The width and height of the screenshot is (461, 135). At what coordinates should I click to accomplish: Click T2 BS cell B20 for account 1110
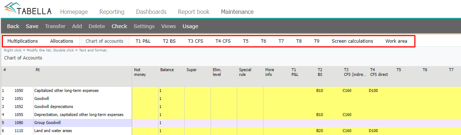pos(320,131)
